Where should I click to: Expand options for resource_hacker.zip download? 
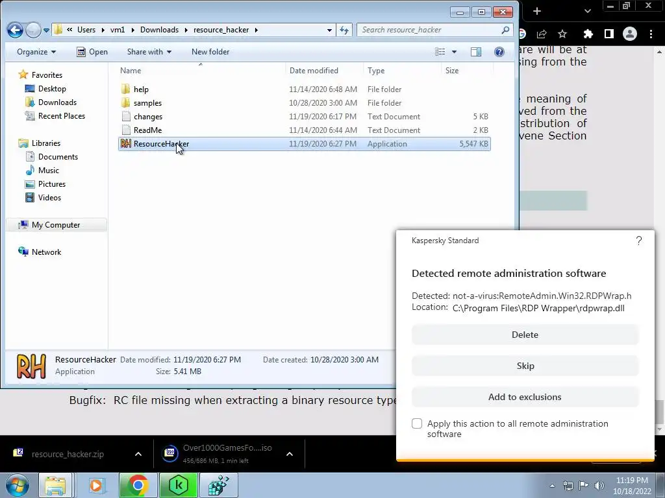(138, 454)
